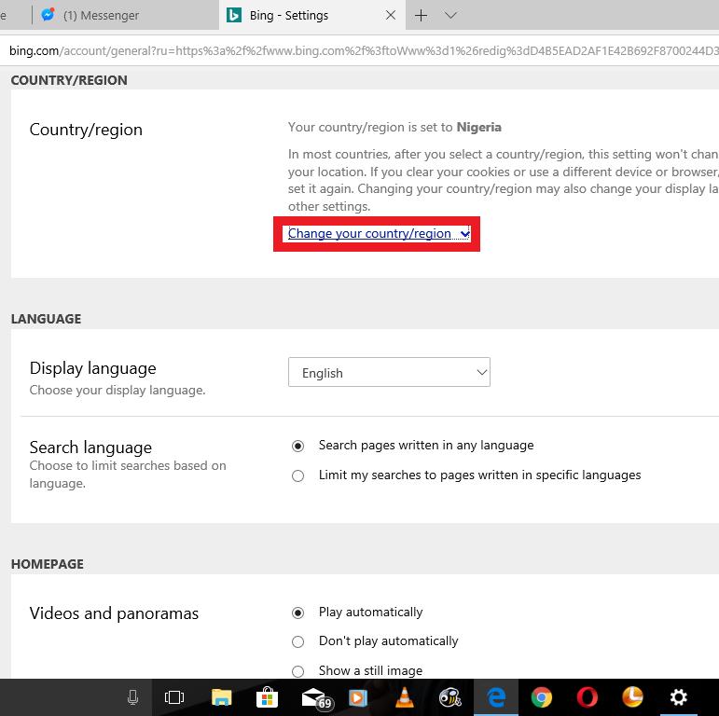719x716 pixels.
Task: Open the Mail app showing 69 unread
Action: [316, 698]
